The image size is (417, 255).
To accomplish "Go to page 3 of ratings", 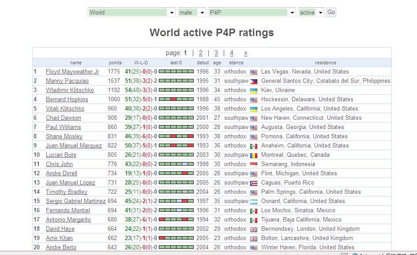I will (216, 53).
